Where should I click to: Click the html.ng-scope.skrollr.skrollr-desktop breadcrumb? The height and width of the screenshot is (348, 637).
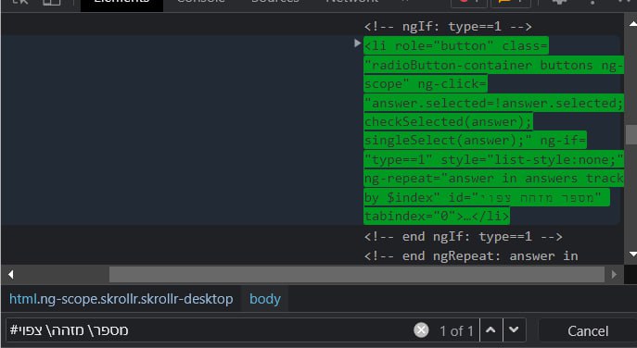tap(121, 299)
